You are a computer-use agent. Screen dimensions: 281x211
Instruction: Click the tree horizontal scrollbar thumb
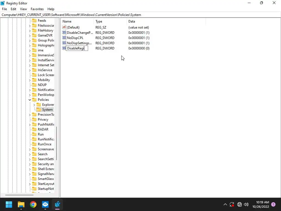pyautogui.click(x=19, y=195)
